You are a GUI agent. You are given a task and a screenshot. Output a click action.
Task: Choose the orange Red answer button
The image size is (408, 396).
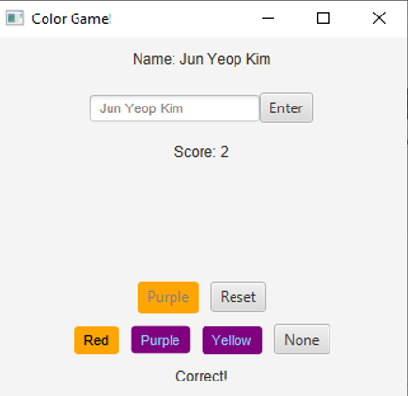pos(96,340)
